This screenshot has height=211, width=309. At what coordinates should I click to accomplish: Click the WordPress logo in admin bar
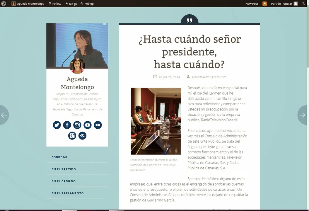(4, 4)
